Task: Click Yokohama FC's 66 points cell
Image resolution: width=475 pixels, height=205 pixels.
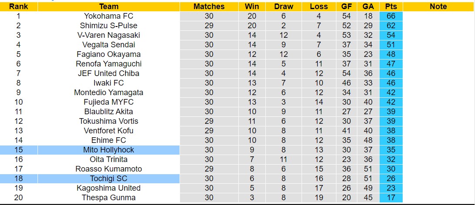Action: pos(391,16)
